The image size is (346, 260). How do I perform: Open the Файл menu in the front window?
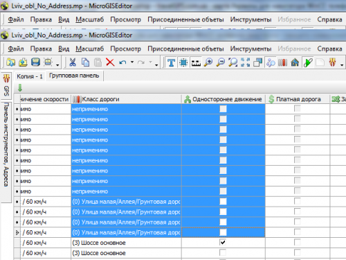tap(16, 49)
